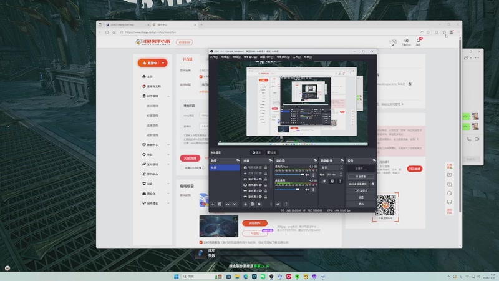
Task: Open Microsoft Edge from taskbar
Action: (246, 276)
